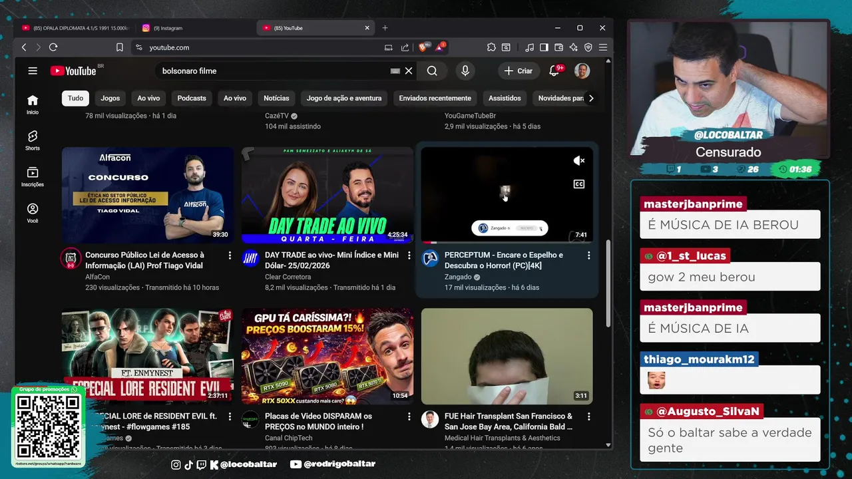Open the Brave VPN shield icon
Image resolution: width=852 pixels, height=479 pixels.
point(588,47)
